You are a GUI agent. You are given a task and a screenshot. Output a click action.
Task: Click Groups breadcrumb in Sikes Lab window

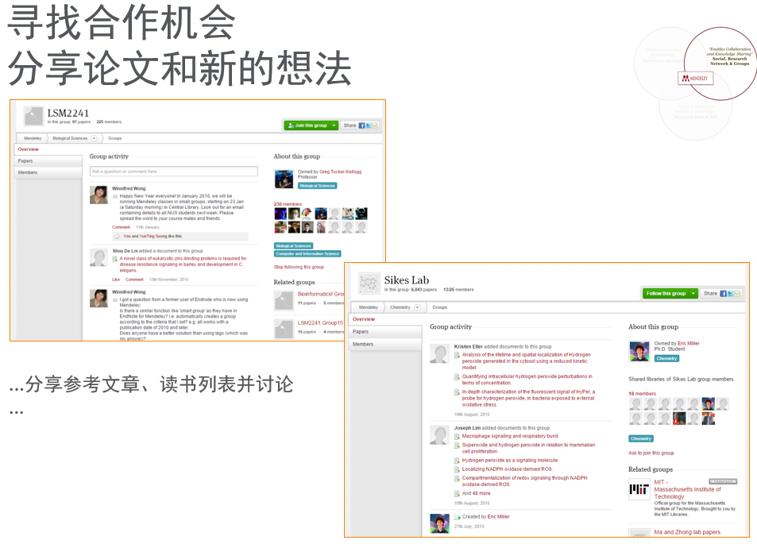point(440,307)
